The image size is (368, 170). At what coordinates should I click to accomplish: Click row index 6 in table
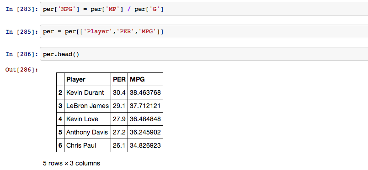coord(60,145)
